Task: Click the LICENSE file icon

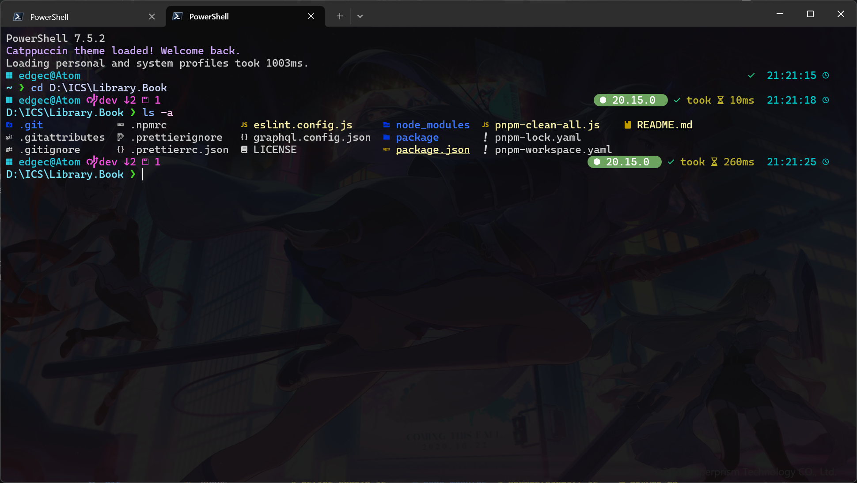Action: coord(244,150)
